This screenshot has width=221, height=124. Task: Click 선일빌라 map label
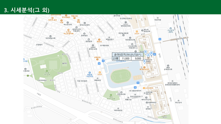click(39, 44)
